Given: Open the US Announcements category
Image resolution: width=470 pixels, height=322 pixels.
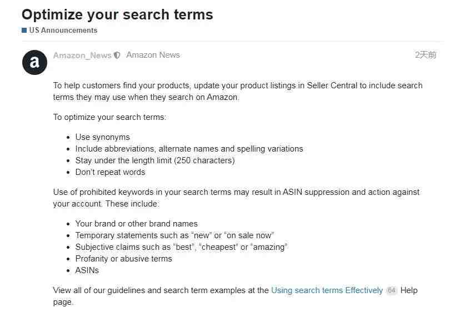Looking at the screenshot, I should [x=63, y=30].
